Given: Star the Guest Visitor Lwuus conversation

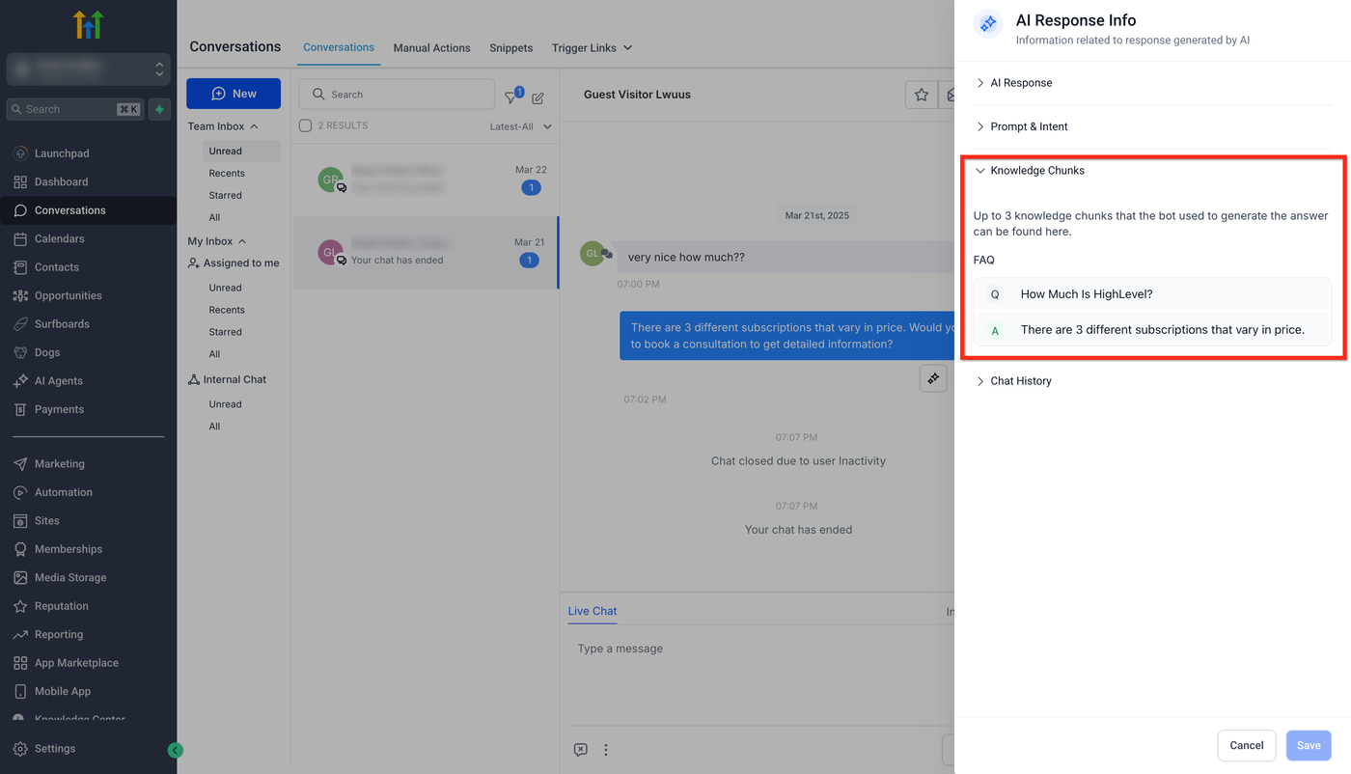Looking at the screenshot, I should pyautogui.click(x=922, y=95).
